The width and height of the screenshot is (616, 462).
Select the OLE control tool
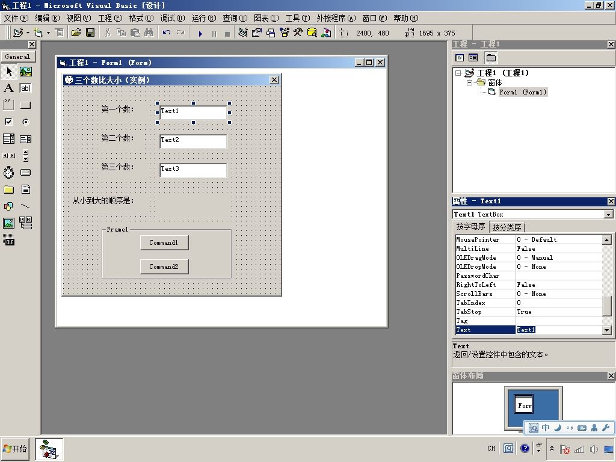8,239
